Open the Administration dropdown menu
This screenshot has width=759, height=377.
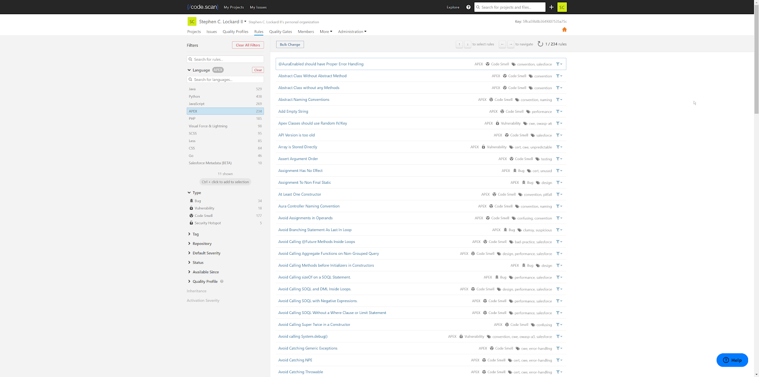click(x=352, y=32)
